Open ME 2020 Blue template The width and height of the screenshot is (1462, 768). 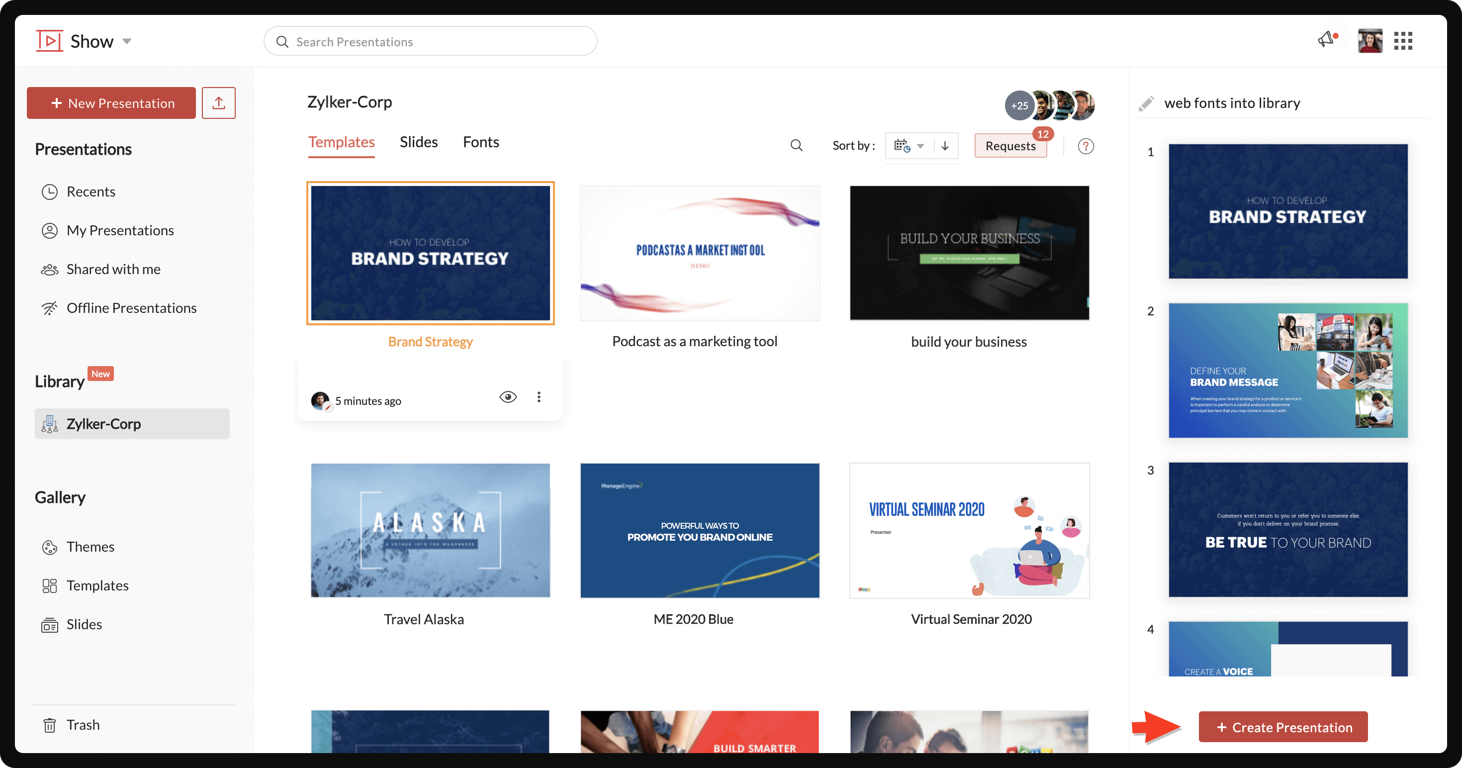[699, 530]
